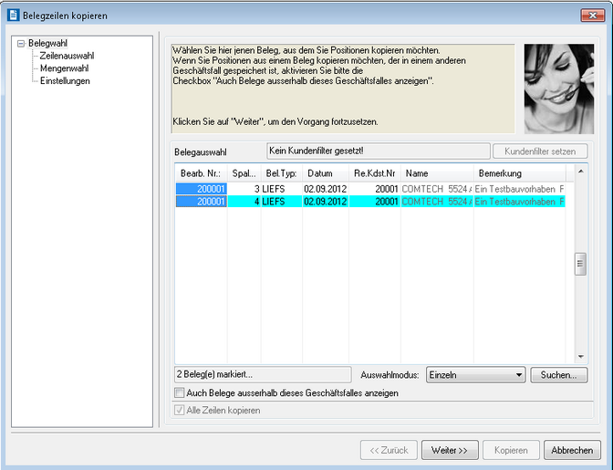Click the scroll down arrow of the table

pos(579,357)
